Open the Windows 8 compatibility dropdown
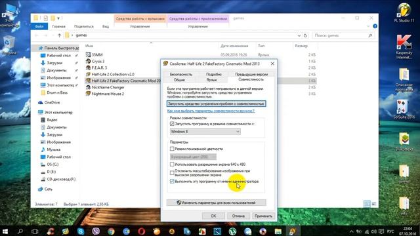The image size is (420, 236). 205,132
